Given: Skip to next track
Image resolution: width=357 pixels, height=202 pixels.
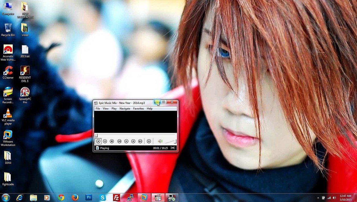Looking at the screenshot, I should 140,141.
